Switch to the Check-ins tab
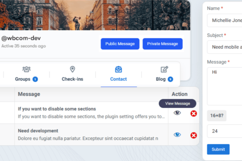Image resolution: width=242 pixels, height=161 pixels. (72, 79)
